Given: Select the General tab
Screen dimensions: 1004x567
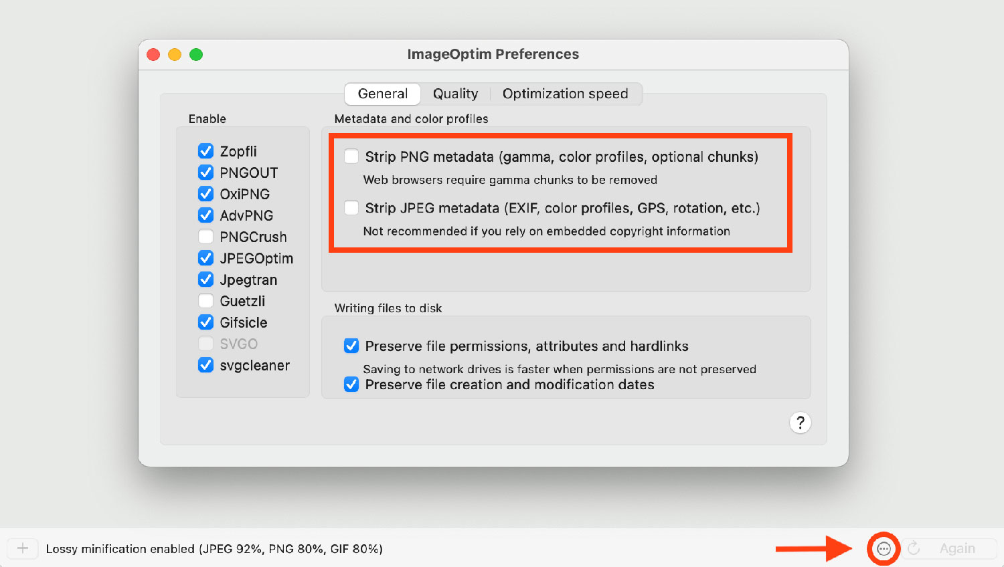Looking at the screenshot, I should (x=382, y=94).
